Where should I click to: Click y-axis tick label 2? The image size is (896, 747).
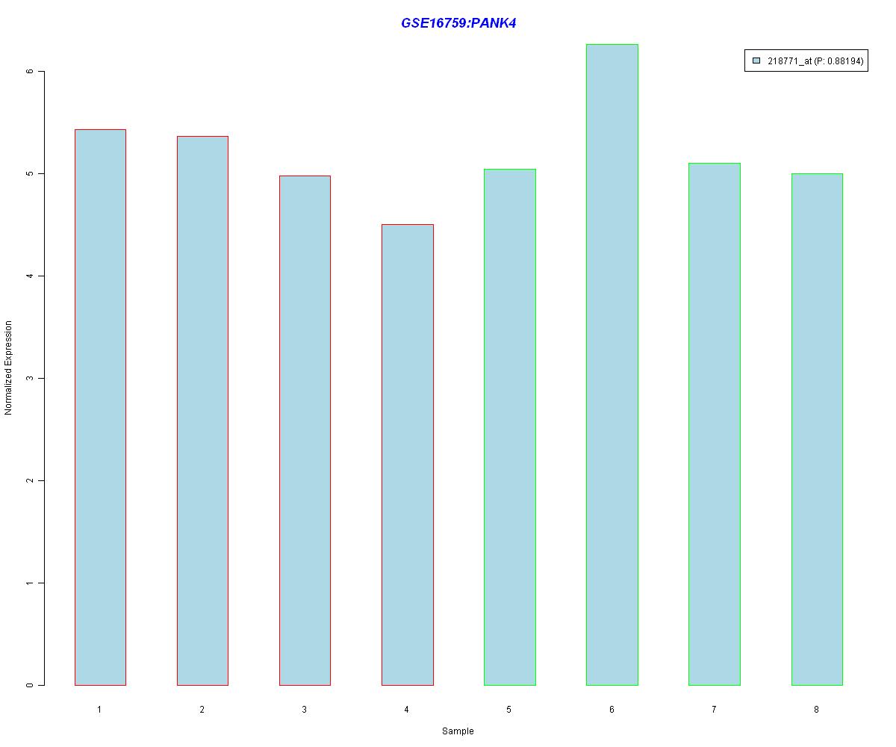point(31,480)
